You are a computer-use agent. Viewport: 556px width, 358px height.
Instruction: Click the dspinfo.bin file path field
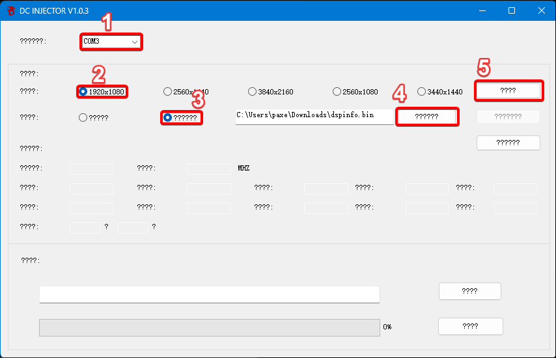click(314, 117)
